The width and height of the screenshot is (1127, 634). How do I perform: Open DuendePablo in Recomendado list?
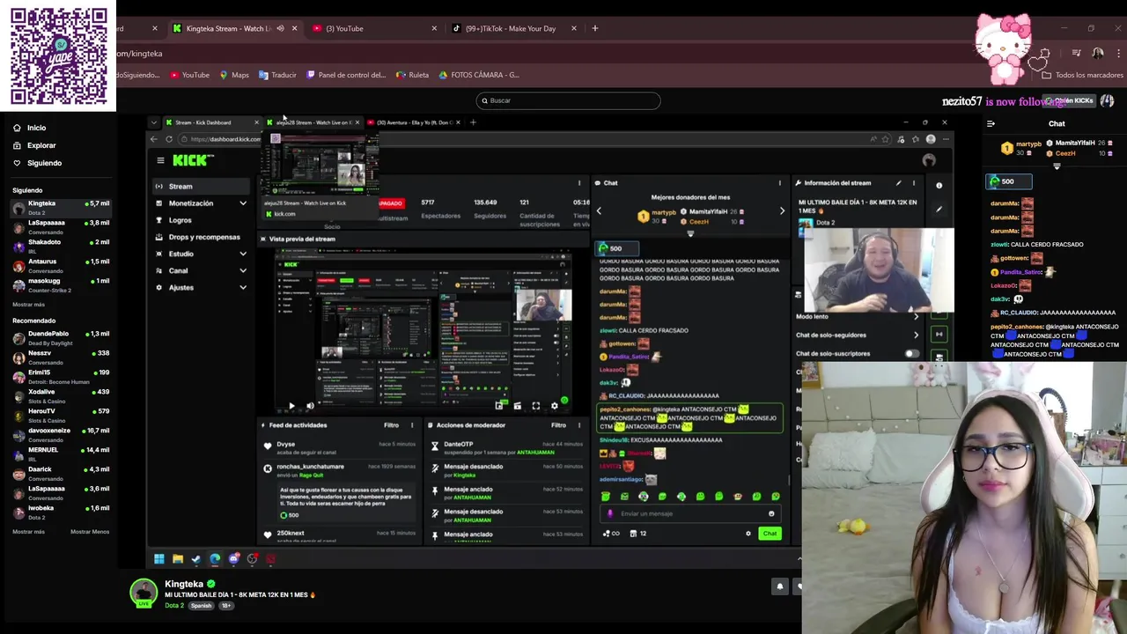click(x=60, y=338)
